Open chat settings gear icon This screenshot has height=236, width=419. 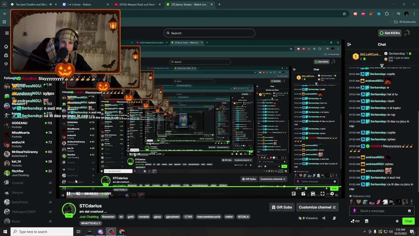(x=397, y=221)
